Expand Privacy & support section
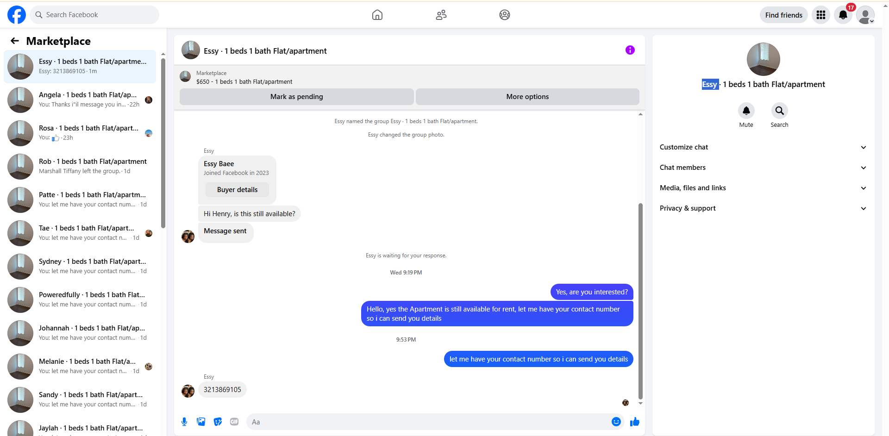Image resolution: width=889 pixels, height=436 pixels. (x=763, y=208)
